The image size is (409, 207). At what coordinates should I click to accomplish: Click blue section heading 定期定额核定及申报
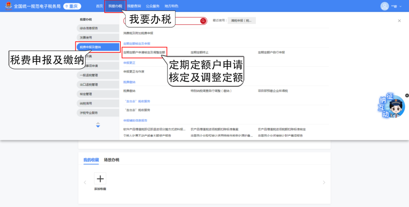137,44
